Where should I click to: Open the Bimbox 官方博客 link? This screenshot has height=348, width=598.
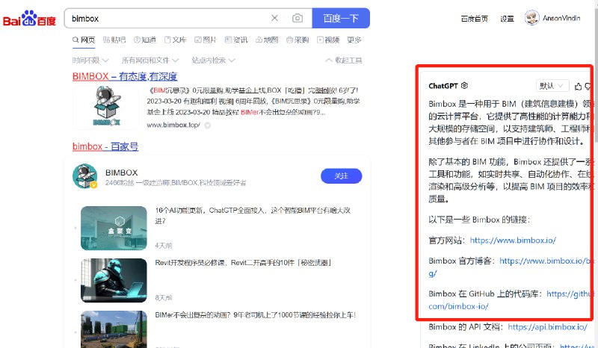click(511, 267)
